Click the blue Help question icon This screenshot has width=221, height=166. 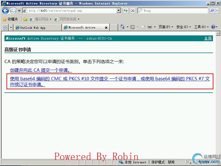[213, 27]
